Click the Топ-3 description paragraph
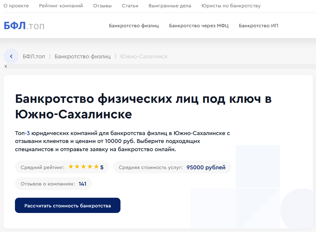Screen dimensions: 316x232 tap(122, 141)
